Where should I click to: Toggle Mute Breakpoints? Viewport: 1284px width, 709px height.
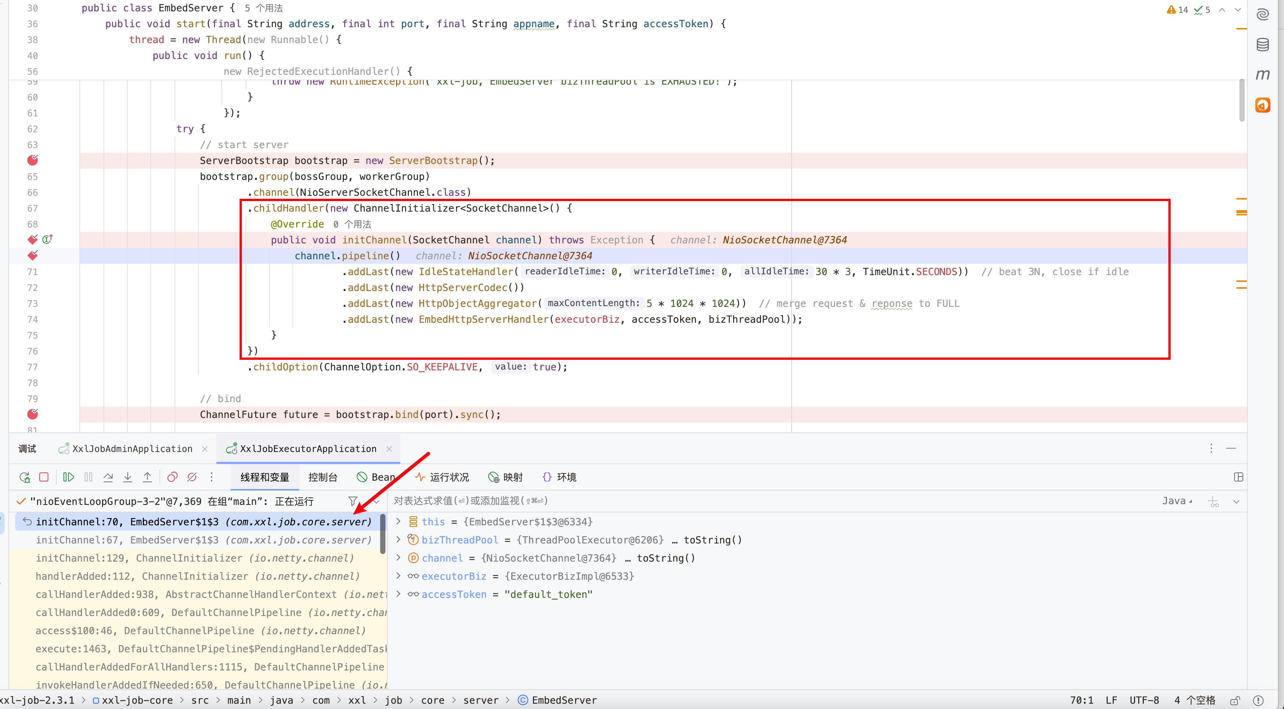click(192, 477)
